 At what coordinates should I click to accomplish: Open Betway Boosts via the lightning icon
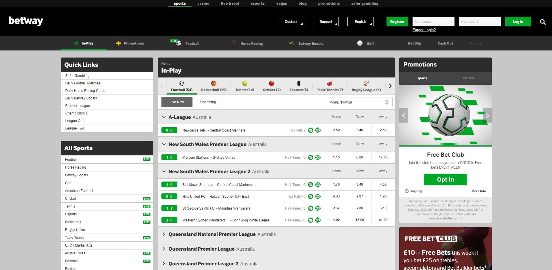tap(291, 43)
